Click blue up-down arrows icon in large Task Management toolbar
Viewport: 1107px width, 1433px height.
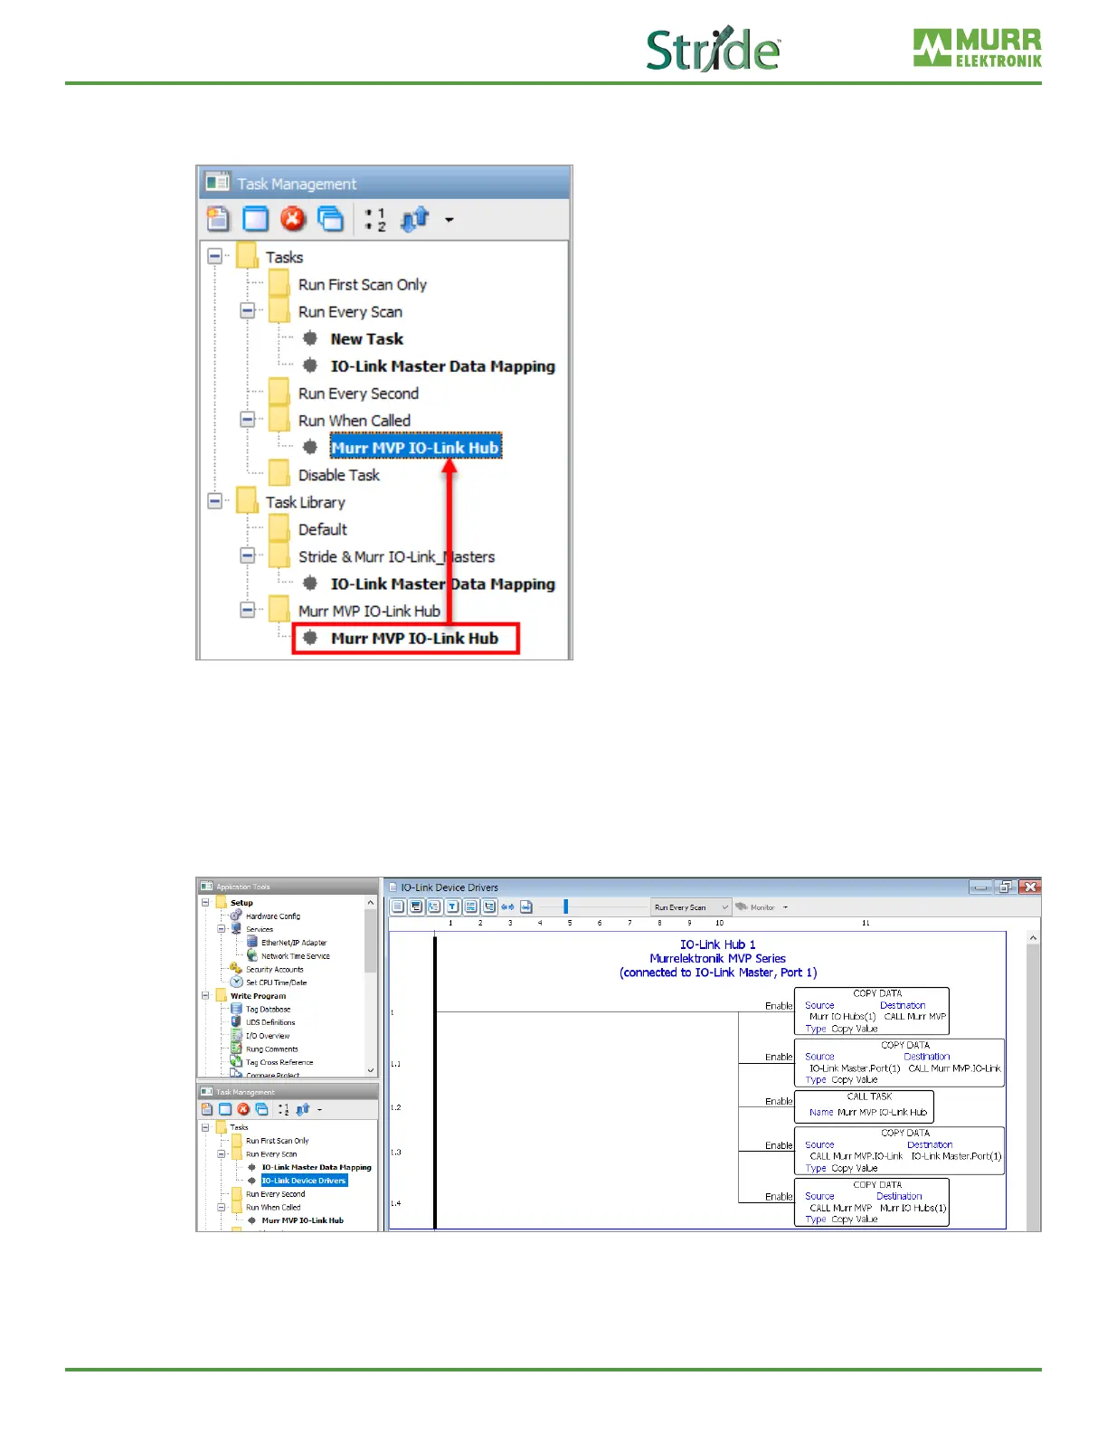coord(415,219)
